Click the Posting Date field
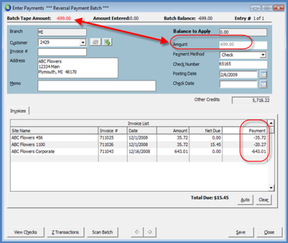 (238, 75)
